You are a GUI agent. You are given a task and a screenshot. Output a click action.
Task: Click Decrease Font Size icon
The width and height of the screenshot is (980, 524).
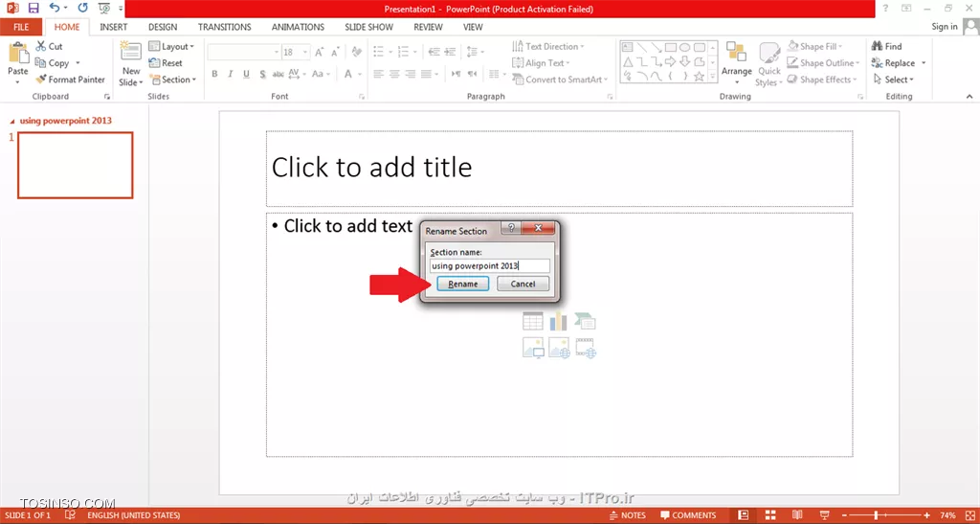(335, 52)
